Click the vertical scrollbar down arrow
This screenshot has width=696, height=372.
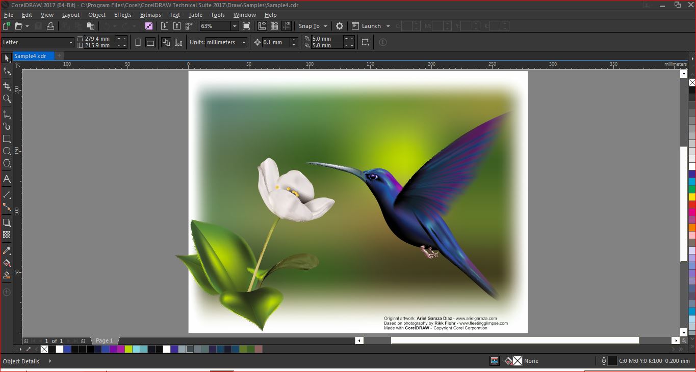(684, 332)
